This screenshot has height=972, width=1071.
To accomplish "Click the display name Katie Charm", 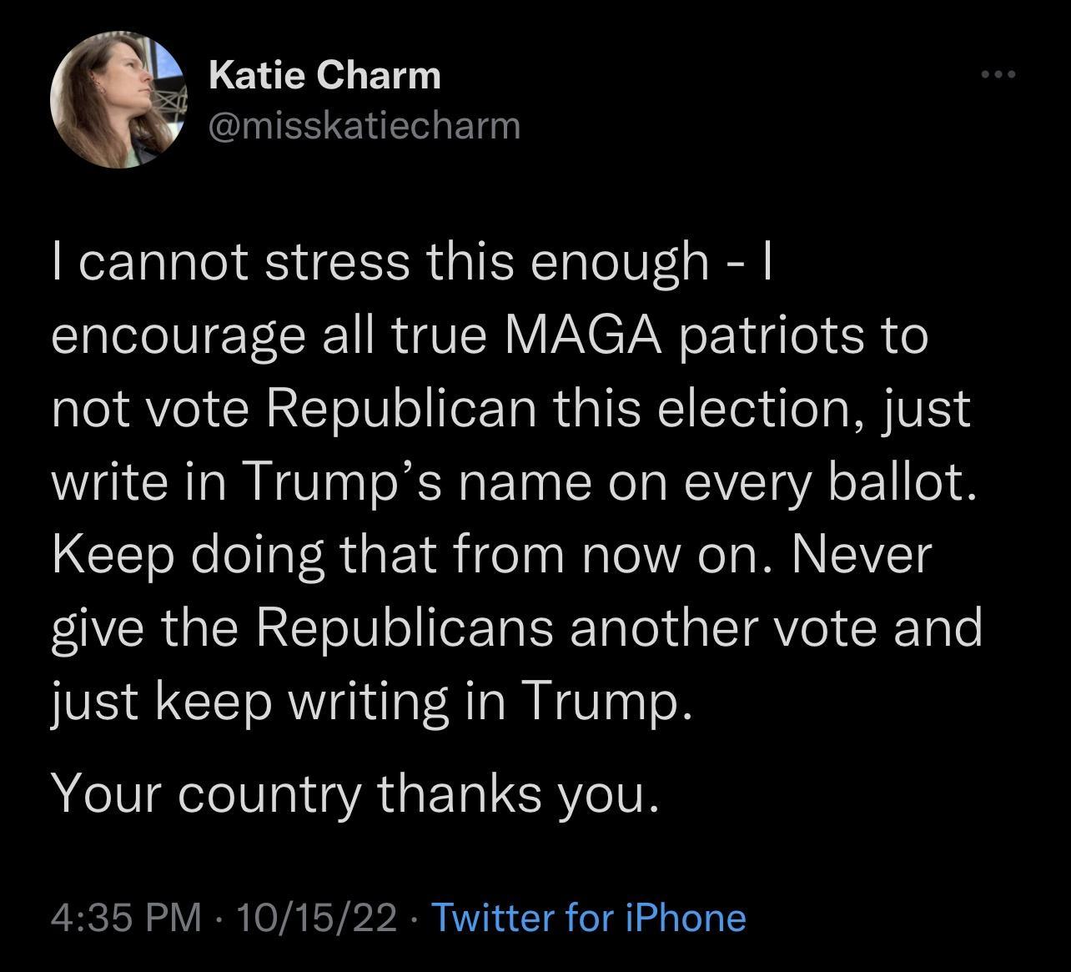I will 325,73.
